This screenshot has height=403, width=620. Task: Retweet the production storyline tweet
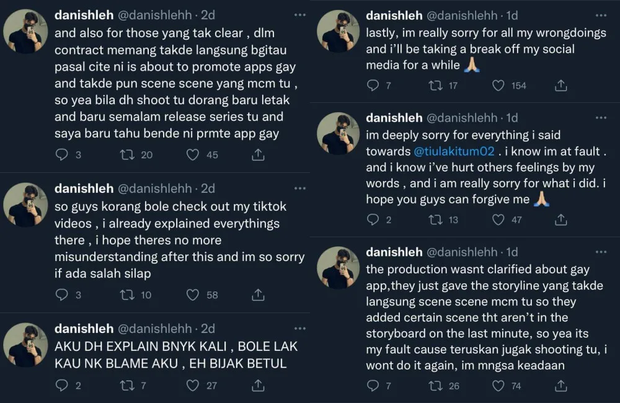(x=436, y=386)
